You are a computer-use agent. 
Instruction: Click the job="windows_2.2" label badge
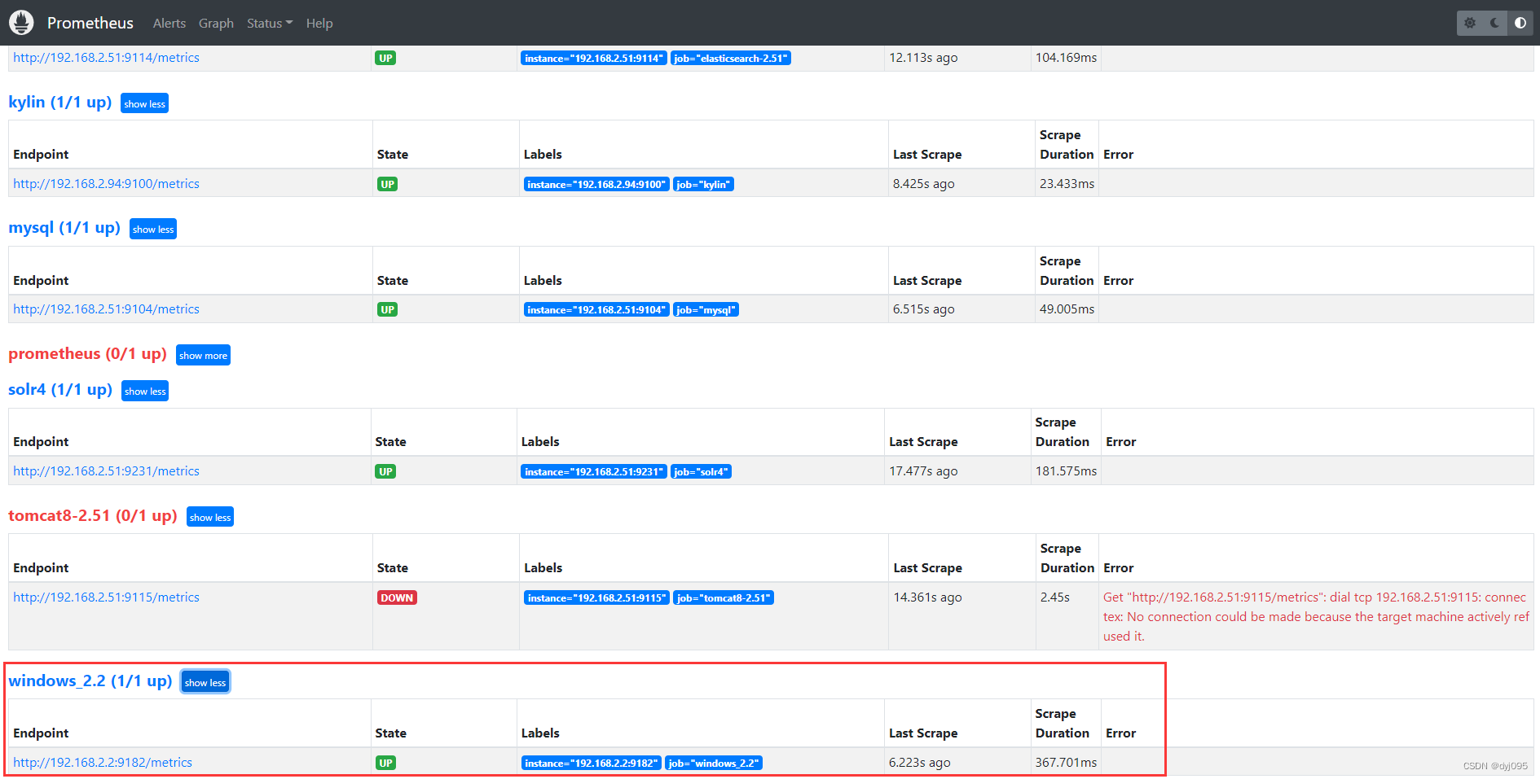coord(714,763)
